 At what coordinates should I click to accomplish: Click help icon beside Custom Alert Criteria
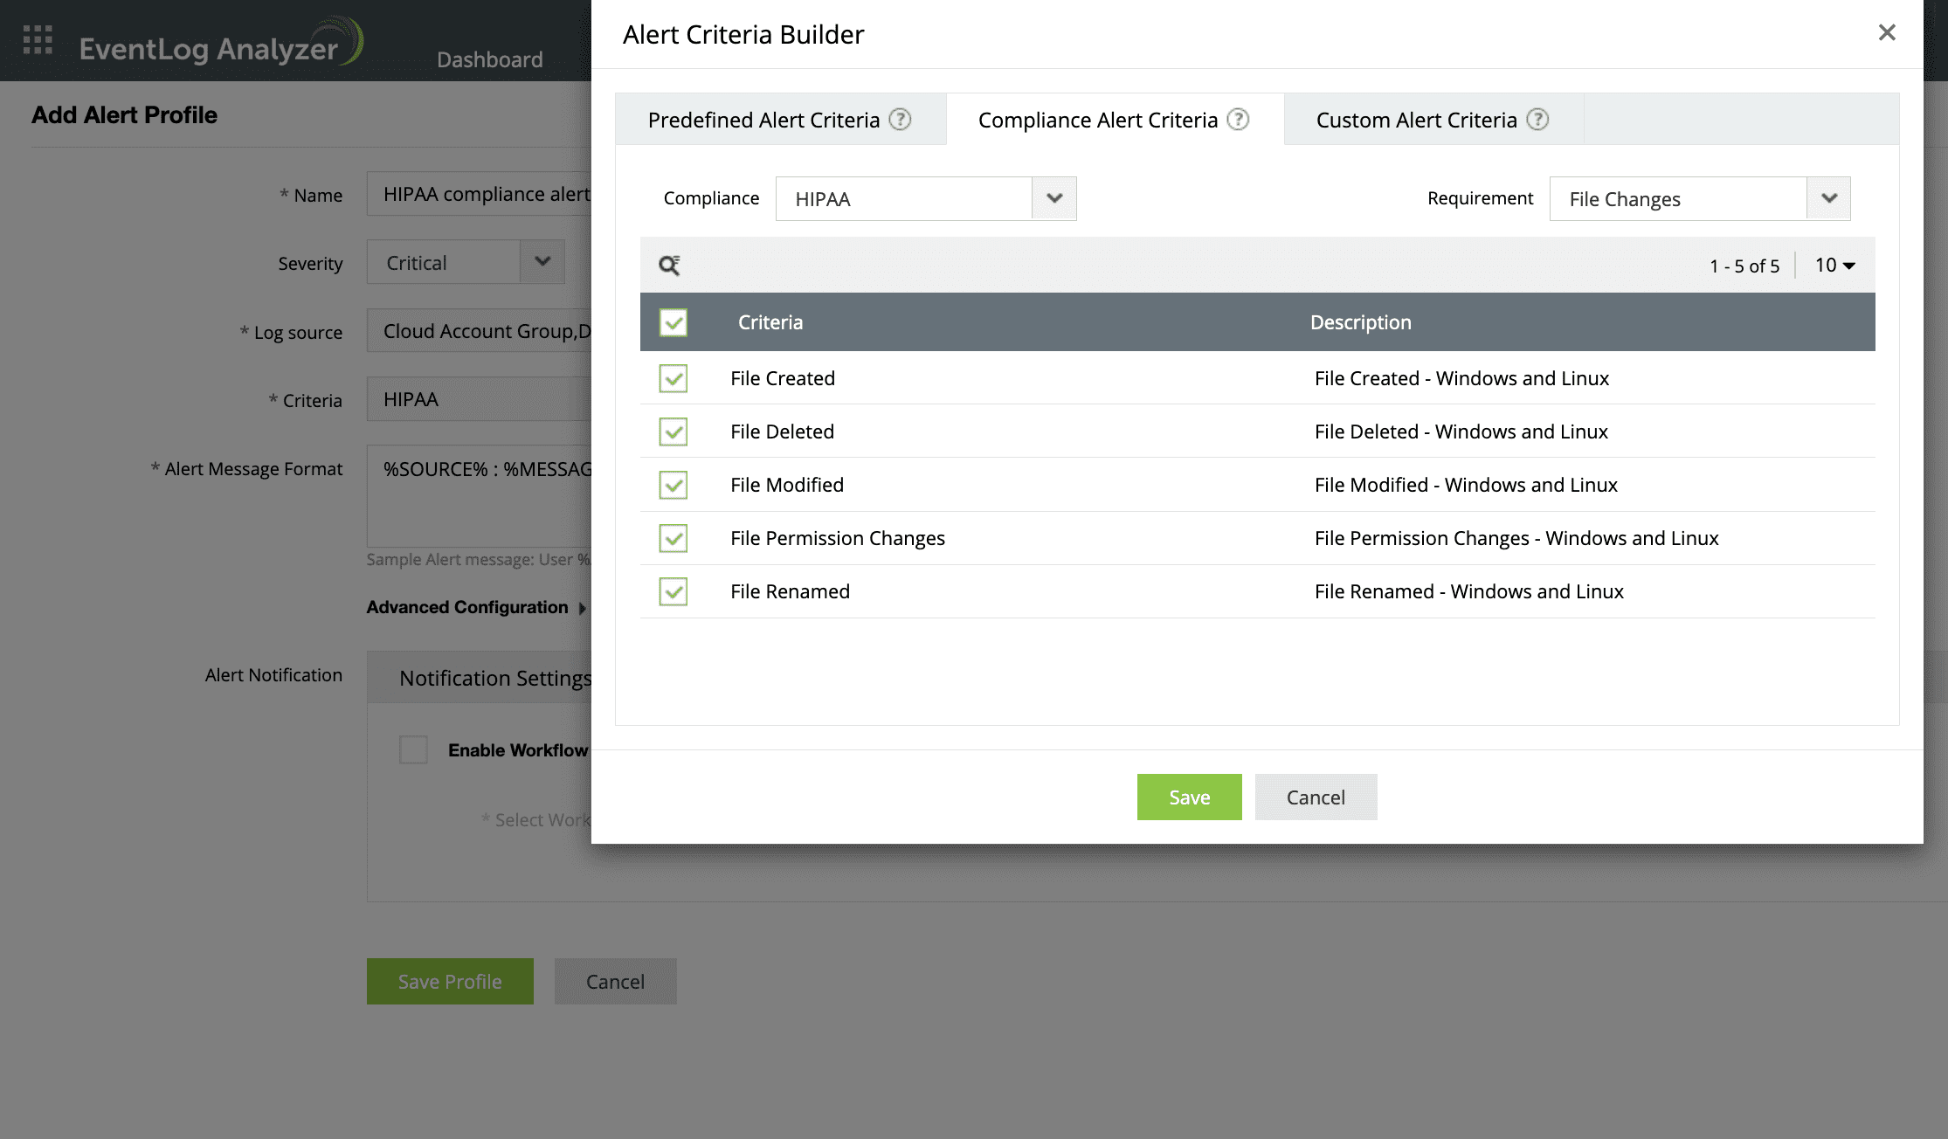pyautogui.click(x=1537, y=120)
